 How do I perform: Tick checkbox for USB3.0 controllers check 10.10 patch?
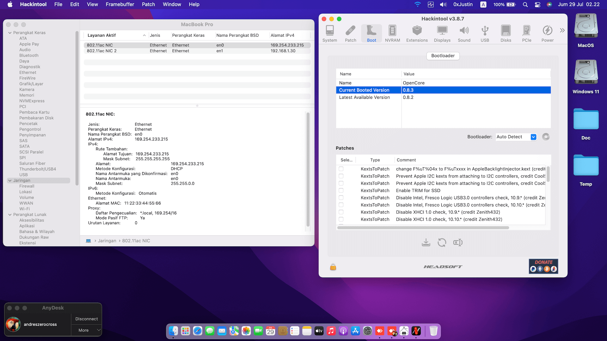[x=341, y=205]
